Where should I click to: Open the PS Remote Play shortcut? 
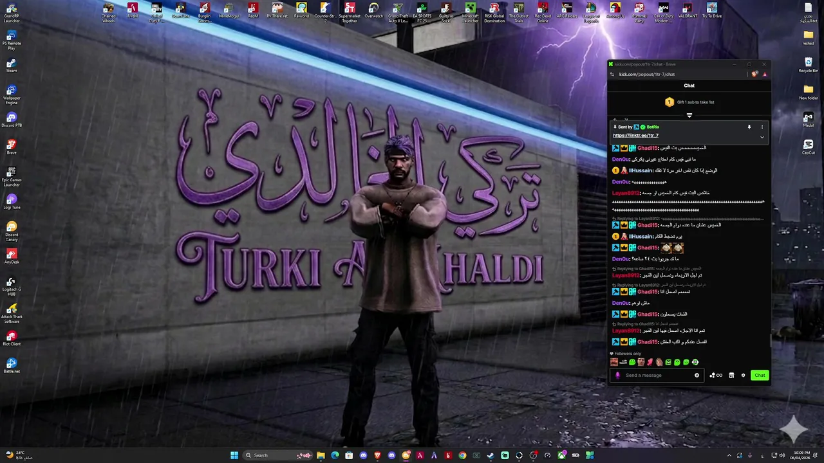point(12,40)
